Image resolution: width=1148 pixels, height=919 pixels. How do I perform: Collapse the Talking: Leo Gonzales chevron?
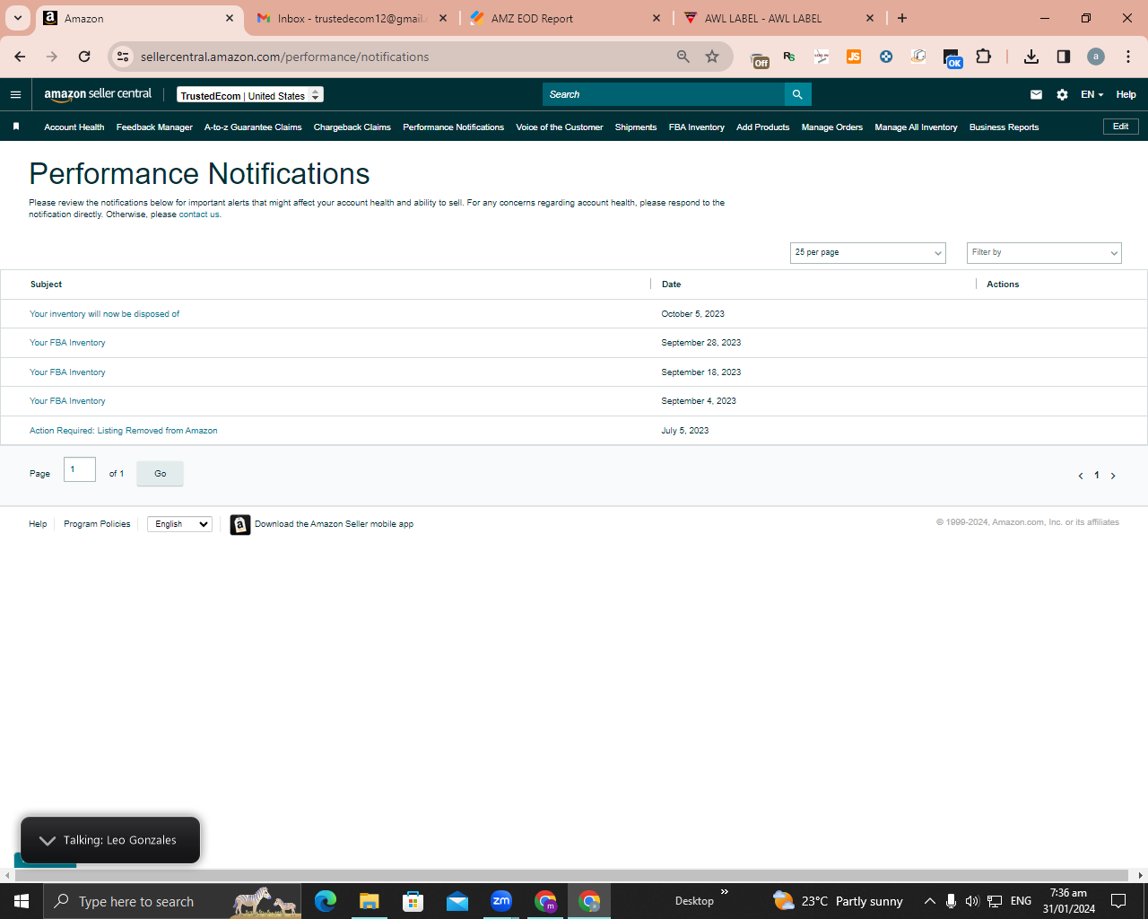click(48, 841)
